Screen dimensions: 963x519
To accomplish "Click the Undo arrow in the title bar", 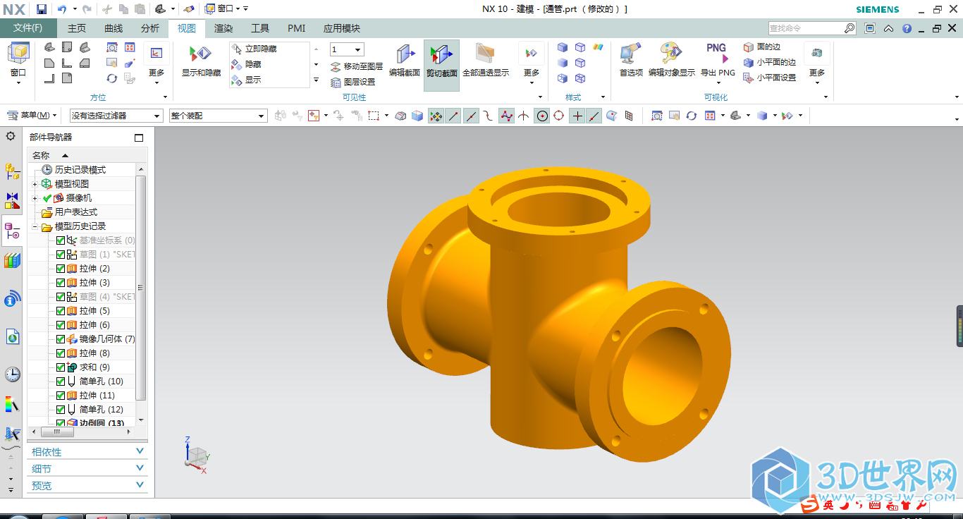I will point(62,9).
